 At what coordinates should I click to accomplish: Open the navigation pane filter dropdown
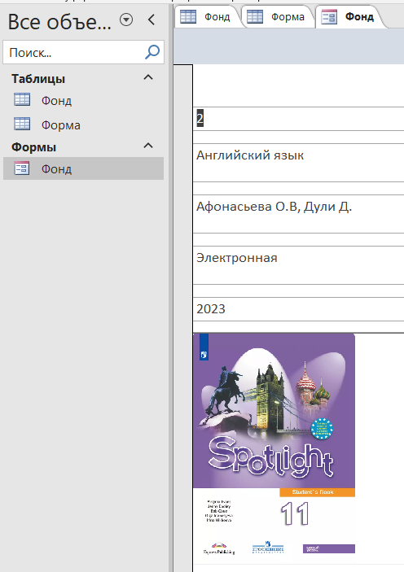(x=126, y=20)
